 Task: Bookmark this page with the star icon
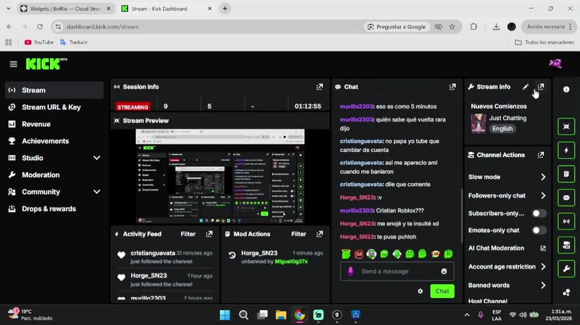tap(452, 27)
